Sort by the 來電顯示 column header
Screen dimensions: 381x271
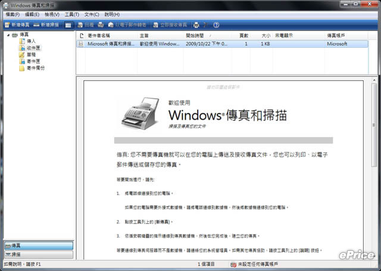click(x=299, y=36)
